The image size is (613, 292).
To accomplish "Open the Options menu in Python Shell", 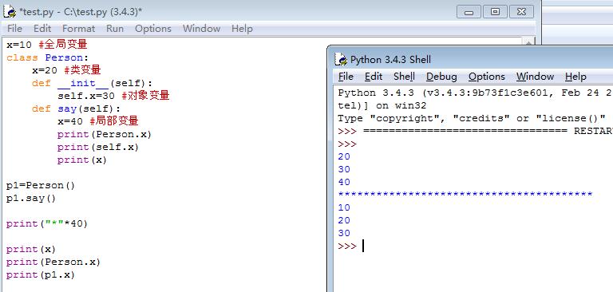I will point(487,77).
